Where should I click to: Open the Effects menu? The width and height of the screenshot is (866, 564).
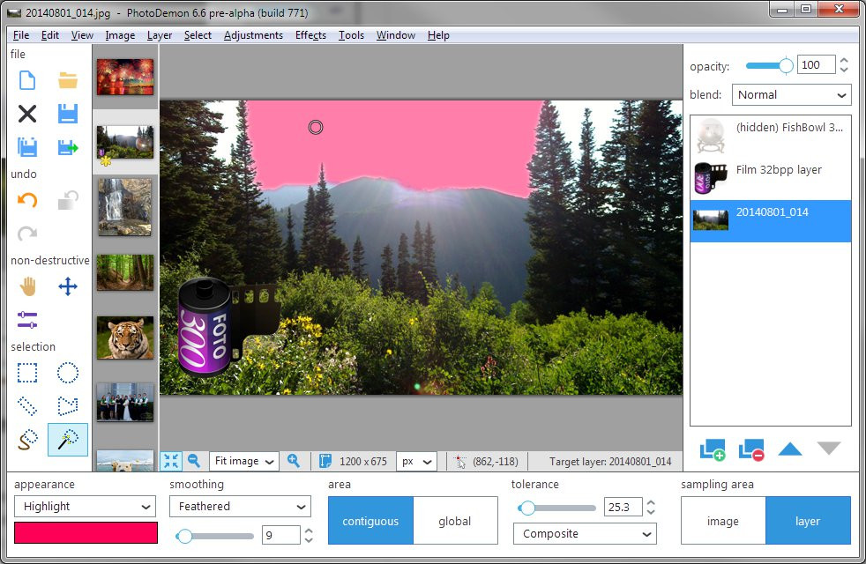pyautogui.click(x=310, y=34)
